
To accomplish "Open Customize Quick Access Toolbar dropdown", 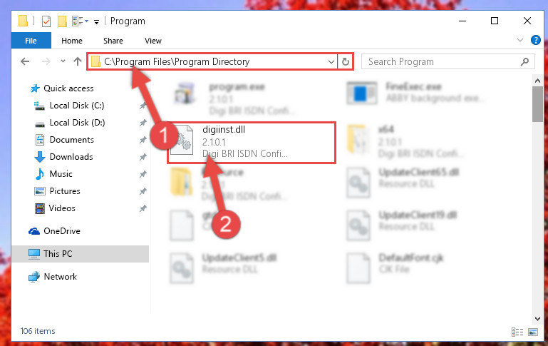I will point(96,21).
